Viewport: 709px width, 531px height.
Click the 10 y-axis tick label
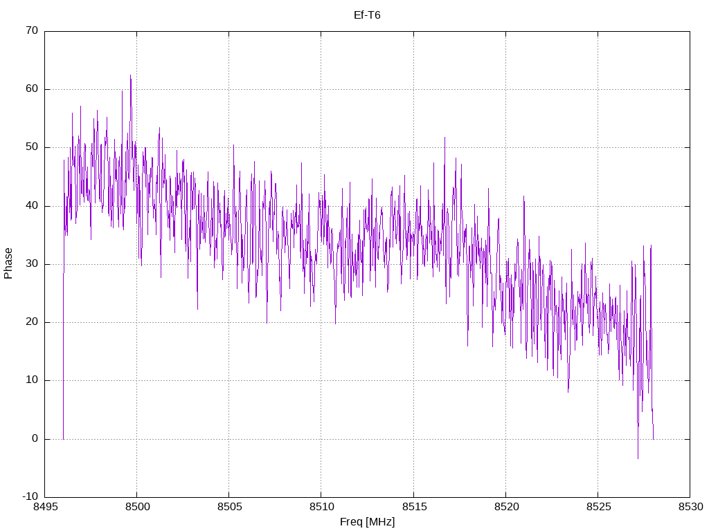pyautogui.click(x=32, y=380)
